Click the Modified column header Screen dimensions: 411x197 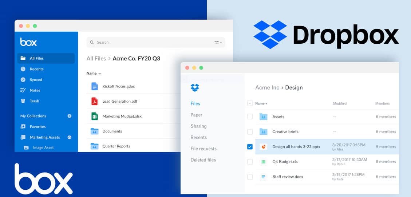(340, 104)
